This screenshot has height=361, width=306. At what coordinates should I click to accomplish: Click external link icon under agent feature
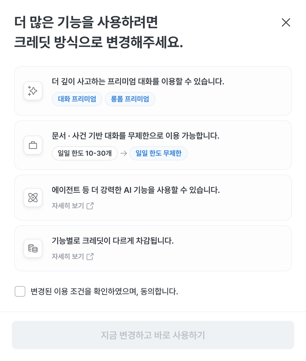click(90, 206)
